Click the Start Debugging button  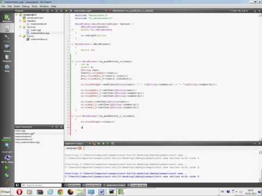[x=7, y=175]
